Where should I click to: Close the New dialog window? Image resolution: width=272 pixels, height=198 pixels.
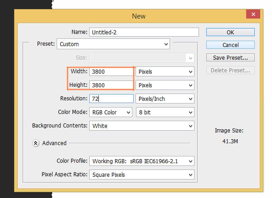tap(253, 15)
